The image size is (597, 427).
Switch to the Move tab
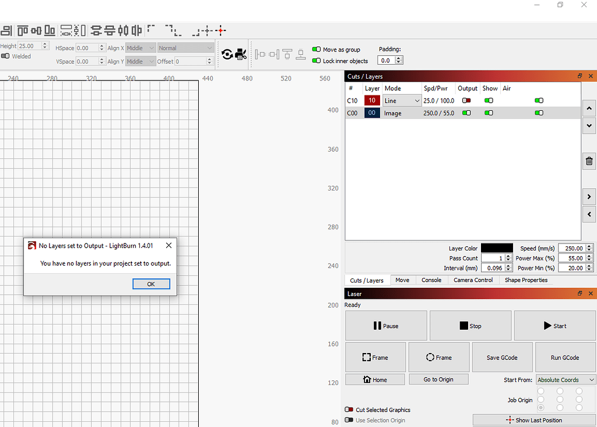click(402, 280)
